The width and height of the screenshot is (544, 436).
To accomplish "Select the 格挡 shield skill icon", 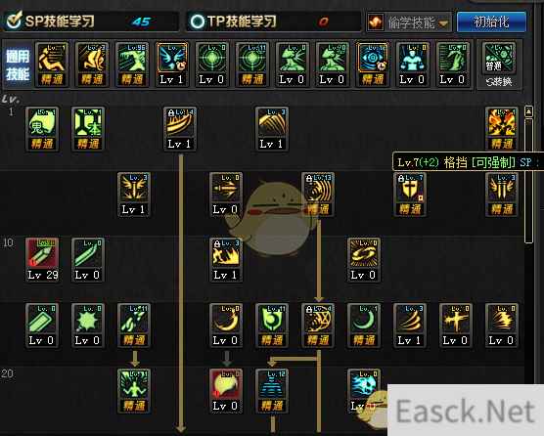I will (x=410, y=195).
